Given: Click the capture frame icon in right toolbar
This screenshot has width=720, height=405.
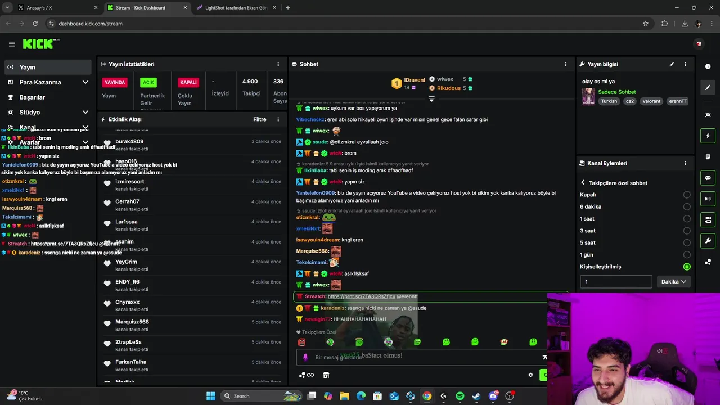Looking at the screenshot, I should 708,115.
